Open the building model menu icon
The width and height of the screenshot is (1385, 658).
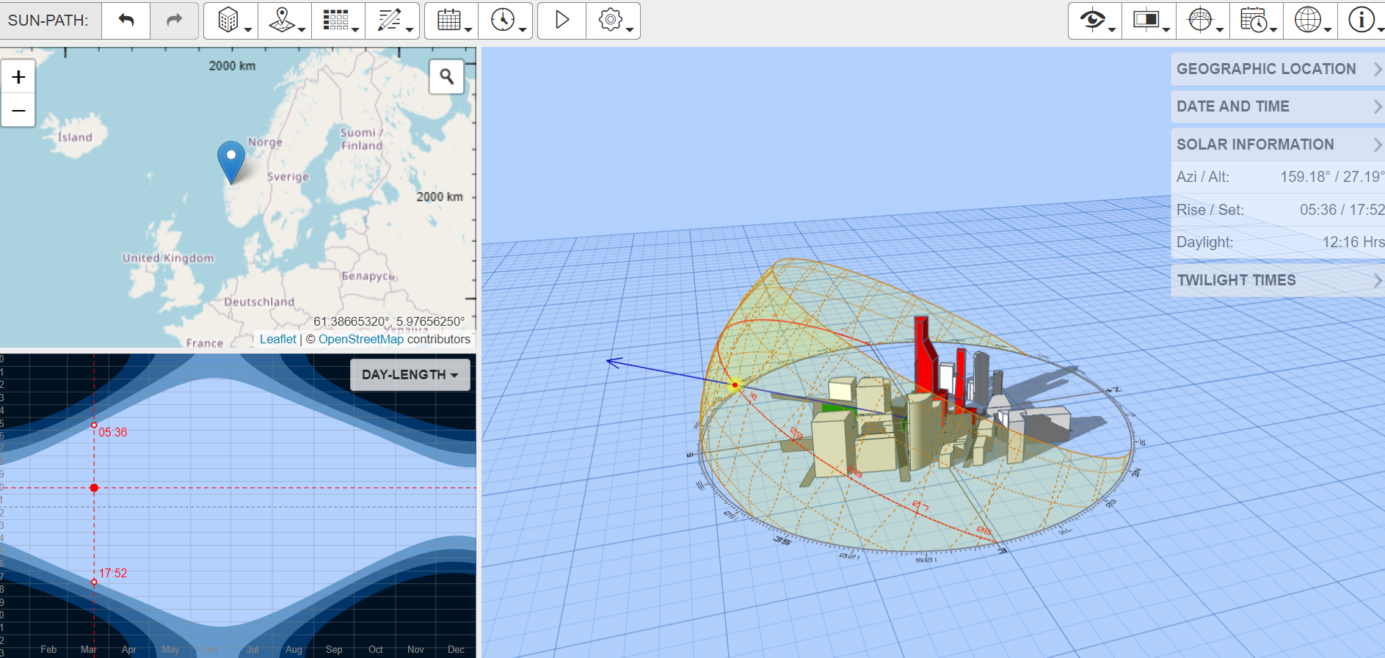[230, 21]
